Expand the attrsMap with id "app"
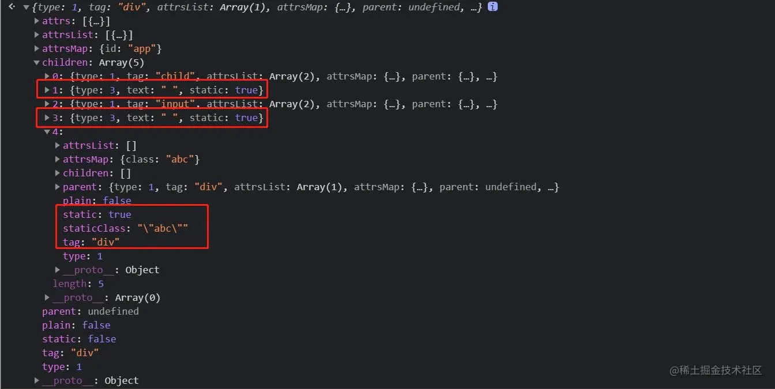Image resolution: width=775 pixels, height=389 pixels. click(x=36, y=48)
